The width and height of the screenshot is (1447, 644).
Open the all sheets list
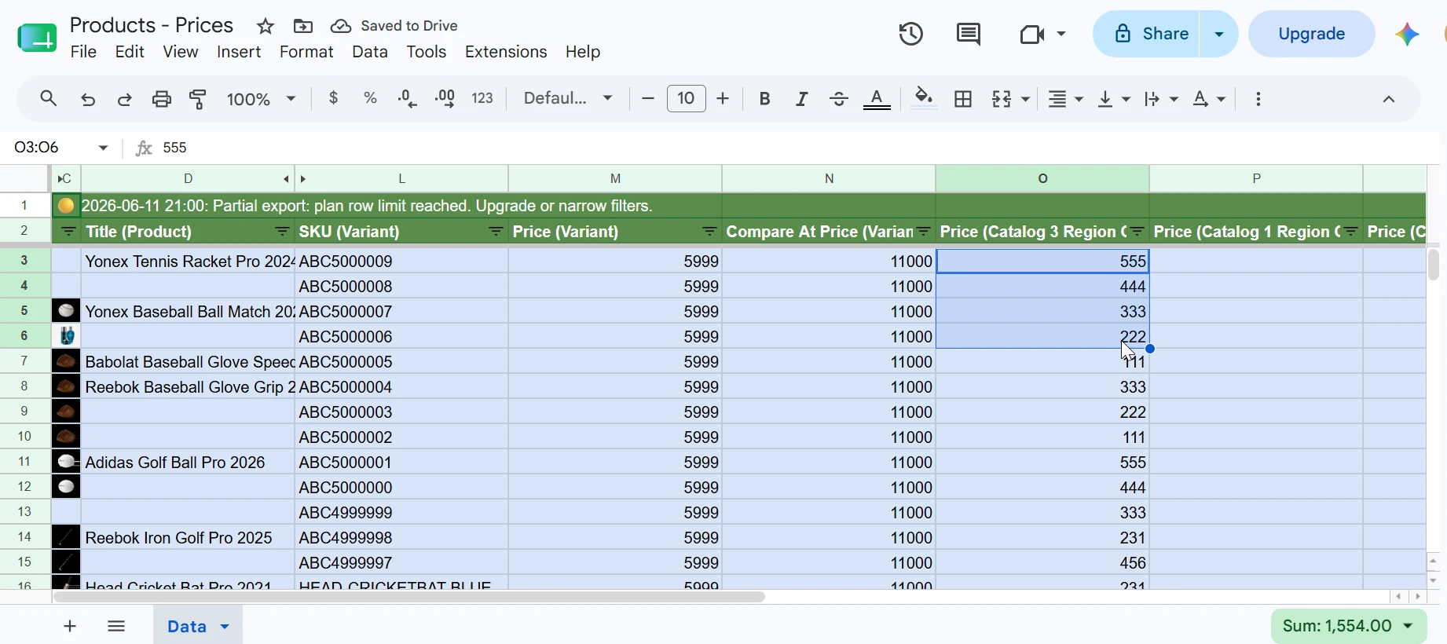pyautogui.click(x=116, y=626)
